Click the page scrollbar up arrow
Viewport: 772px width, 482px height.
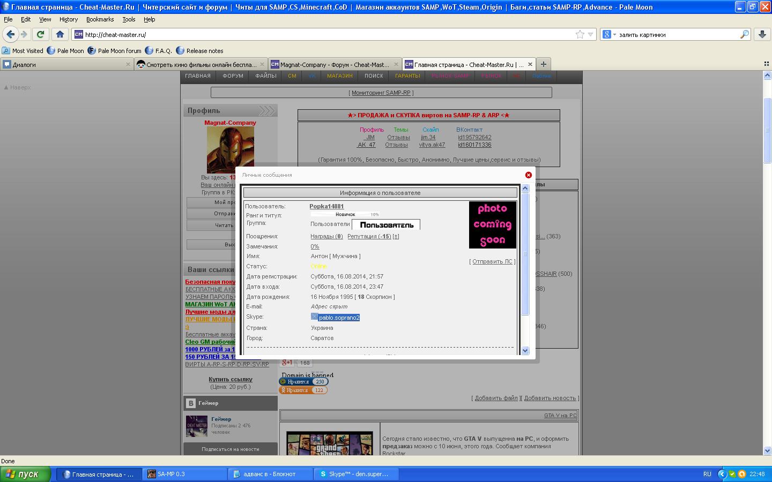(x=767, y=76)
